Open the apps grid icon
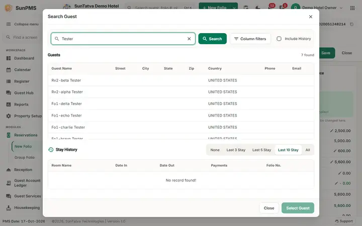This screenshot has width=362, height=226. point(352,8)
